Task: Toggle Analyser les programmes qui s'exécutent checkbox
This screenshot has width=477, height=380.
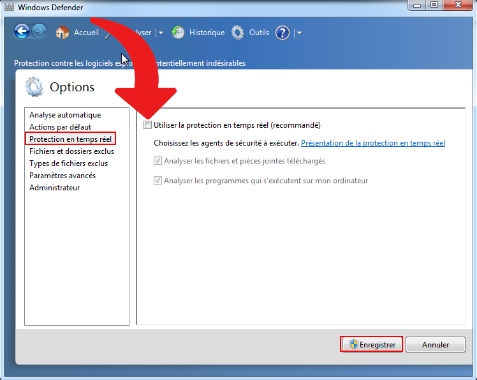Action: click(x=158, y=180)
